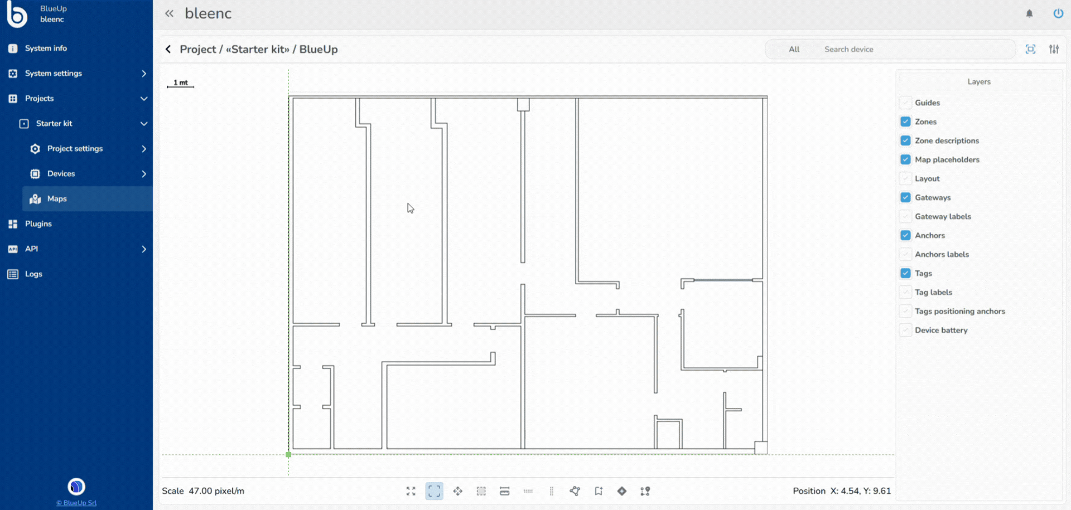Expand the Devices submenu arrow
The height and width of the screenshot is (510, 1071).
[x=143, y=174]
